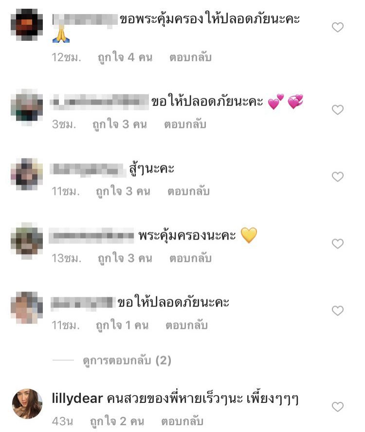The height and width of the screenshot is (432, 365).
Task: Like the สู้ๆนะคะ comment
Action: click(x=337, y=176)
